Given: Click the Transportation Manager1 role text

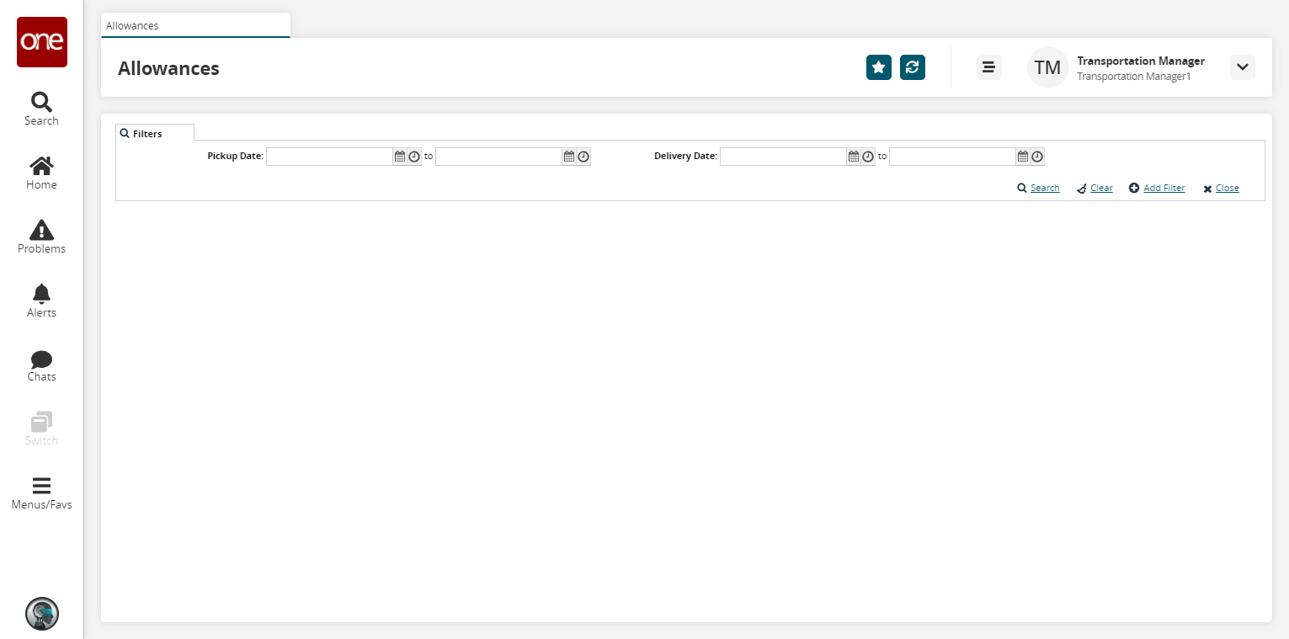Looking at the screenshot, I should [1134, 77].
